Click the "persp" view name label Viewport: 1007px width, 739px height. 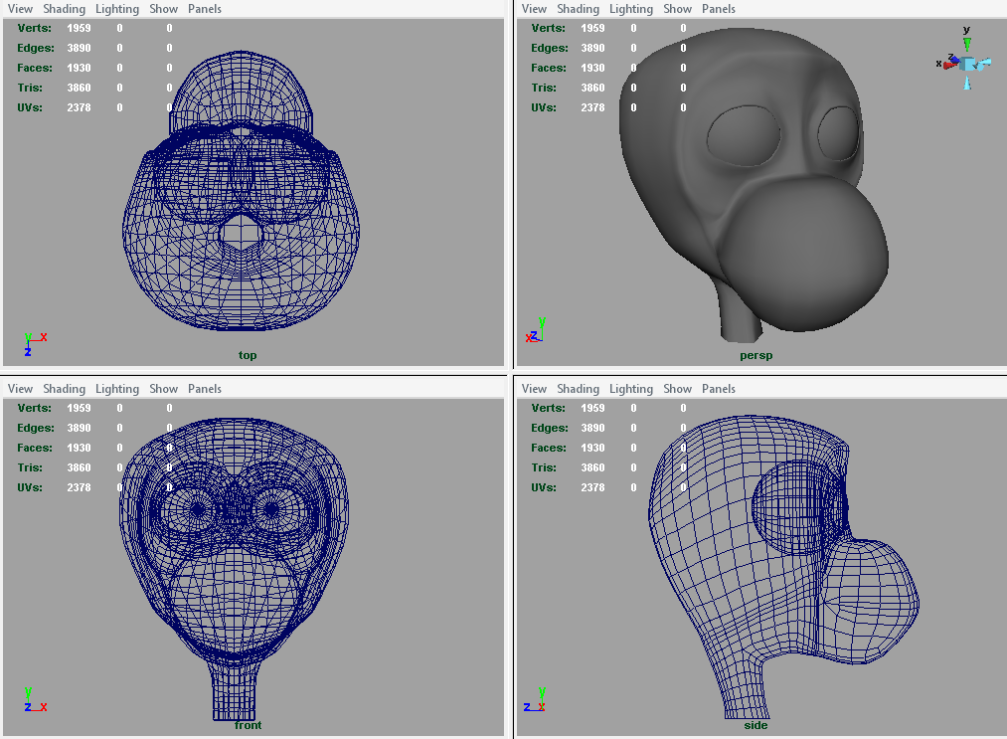[755, 355]
